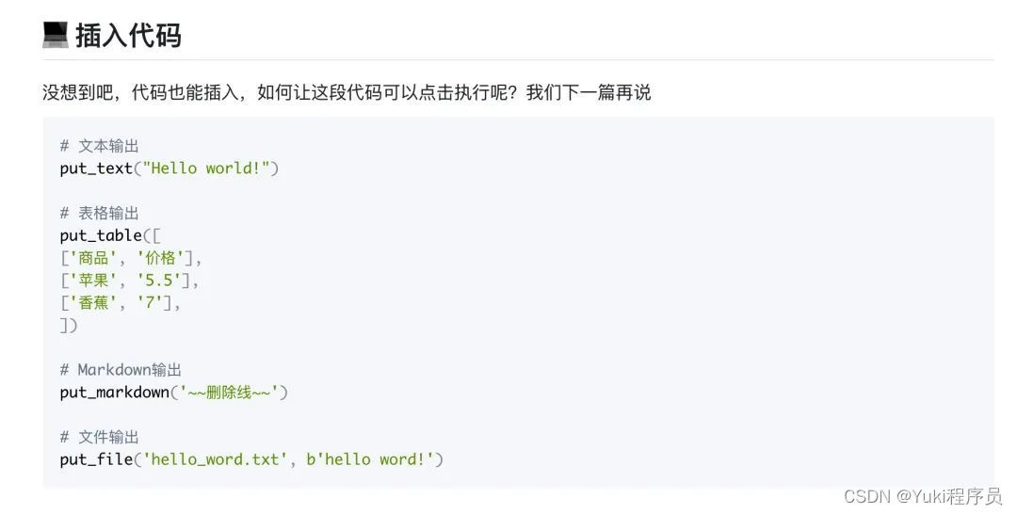Click the '价格' string in the table

click(x=160, y=258)
